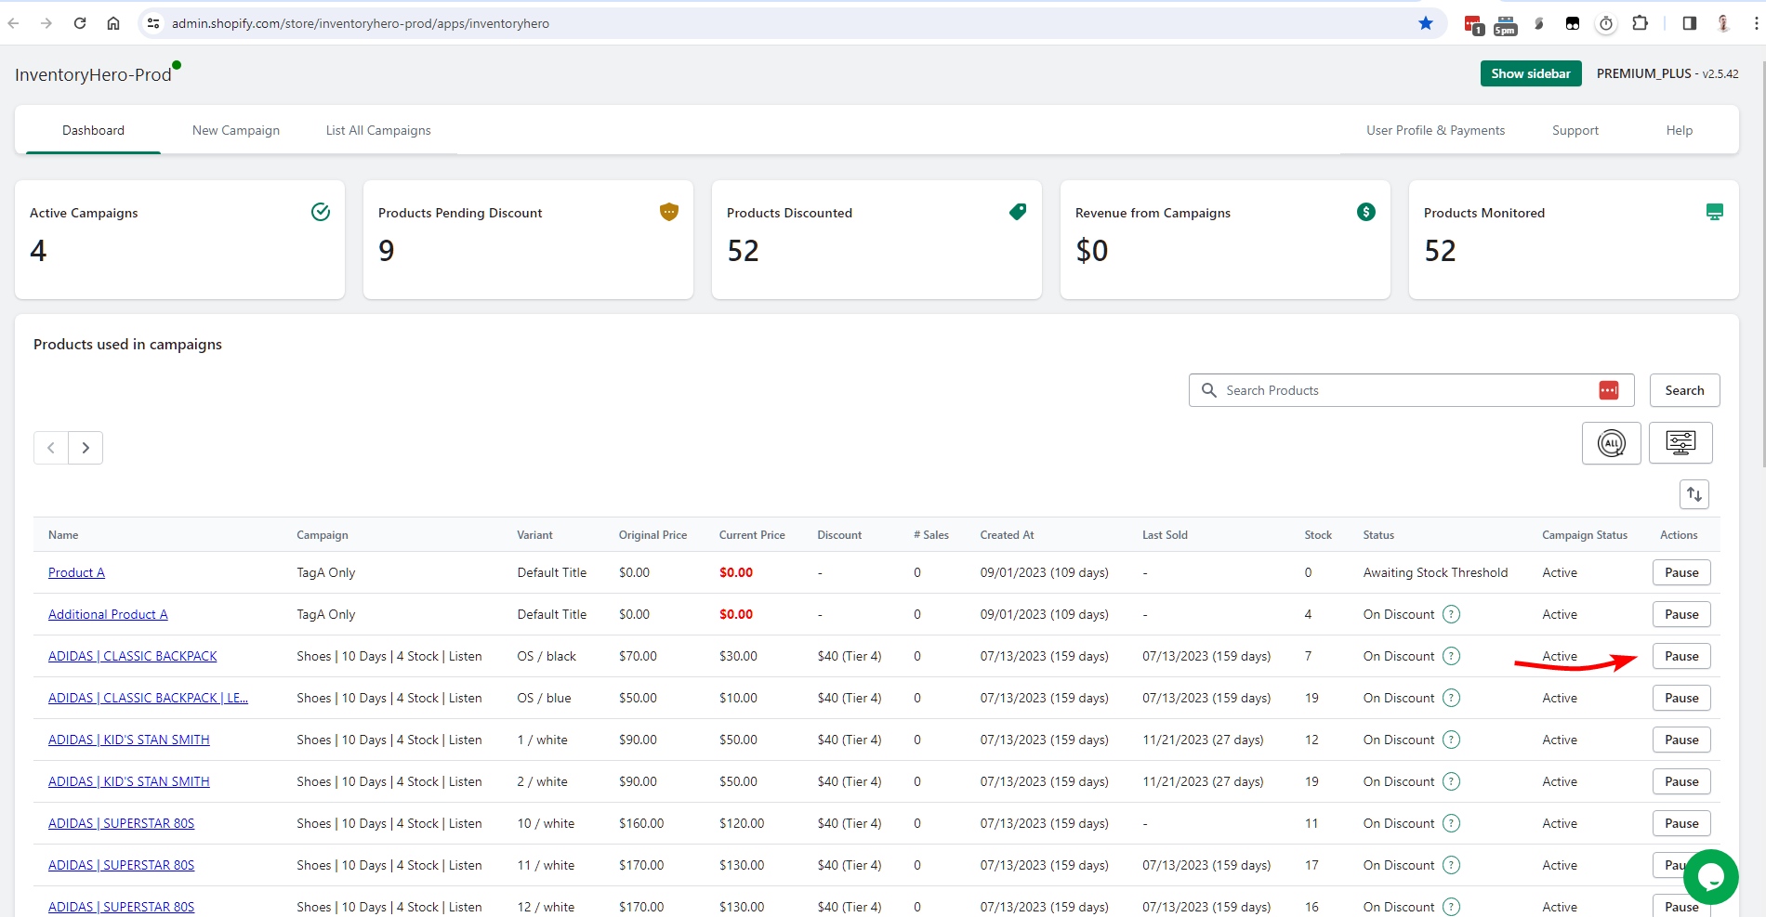
Task: Reload the page
Action: coord(80,23)
